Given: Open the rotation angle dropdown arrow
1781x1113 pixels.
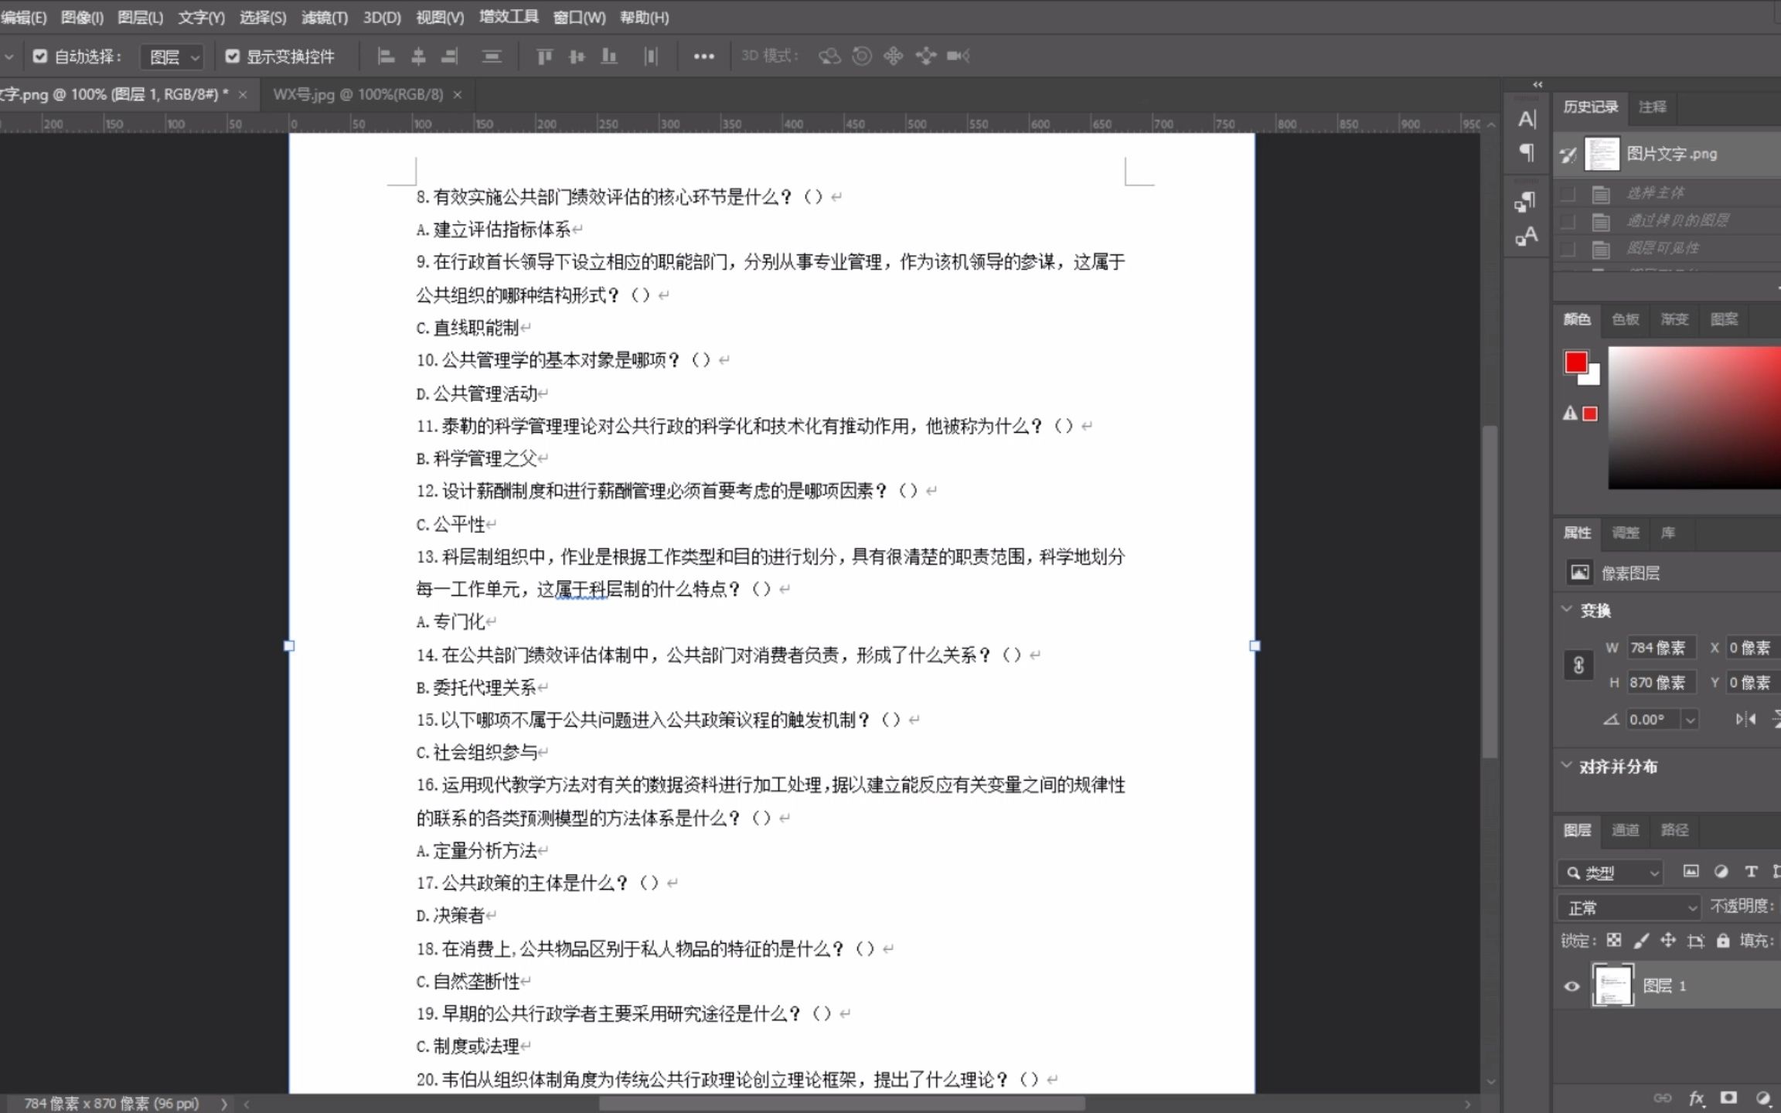Looking at the screenshot, I should point(1691,720).
